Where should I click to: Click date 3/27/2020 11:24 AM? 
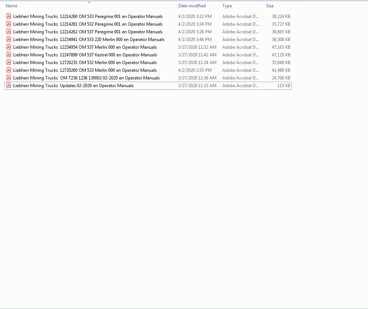tap(197, 63)
